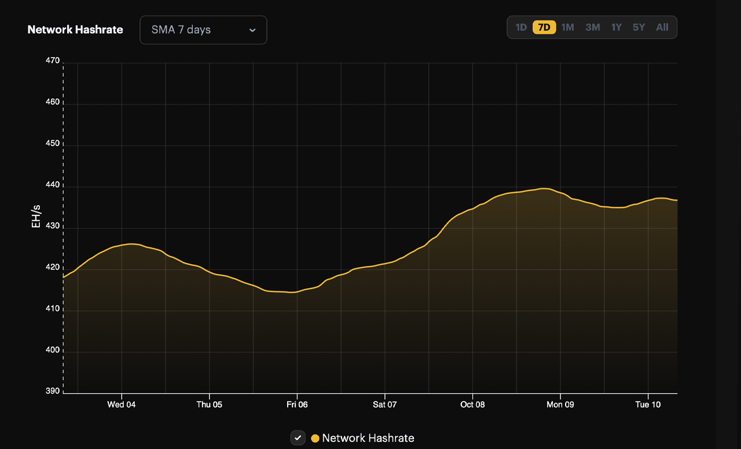Viewport: 741px width, 449px height.
Task: Select the 3M time range
Action: [592, 27]
